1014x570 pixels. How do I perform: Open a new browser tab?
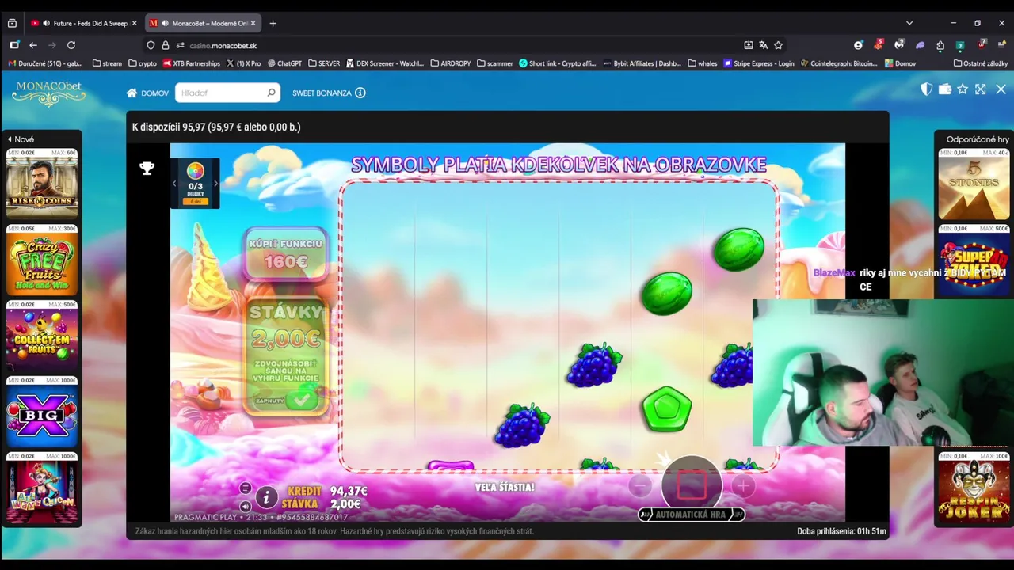tap(273, 23)
